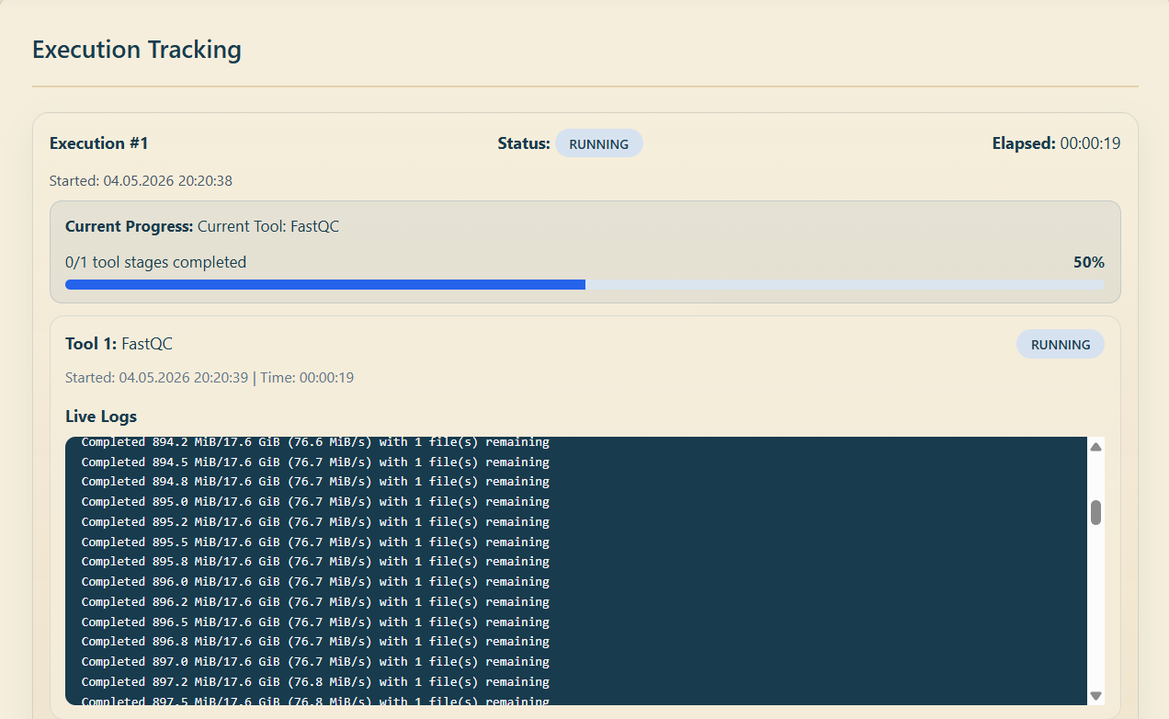Image resolution: width=1169 pixels, height=719 pixels.
Task: Click the Live Logs heading
Action: (x=101, y=417)
